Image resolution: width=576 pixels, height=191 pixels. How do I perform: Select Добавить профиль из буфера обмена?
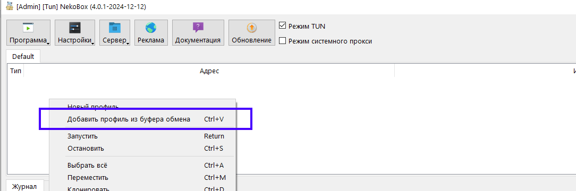[142, 119]
